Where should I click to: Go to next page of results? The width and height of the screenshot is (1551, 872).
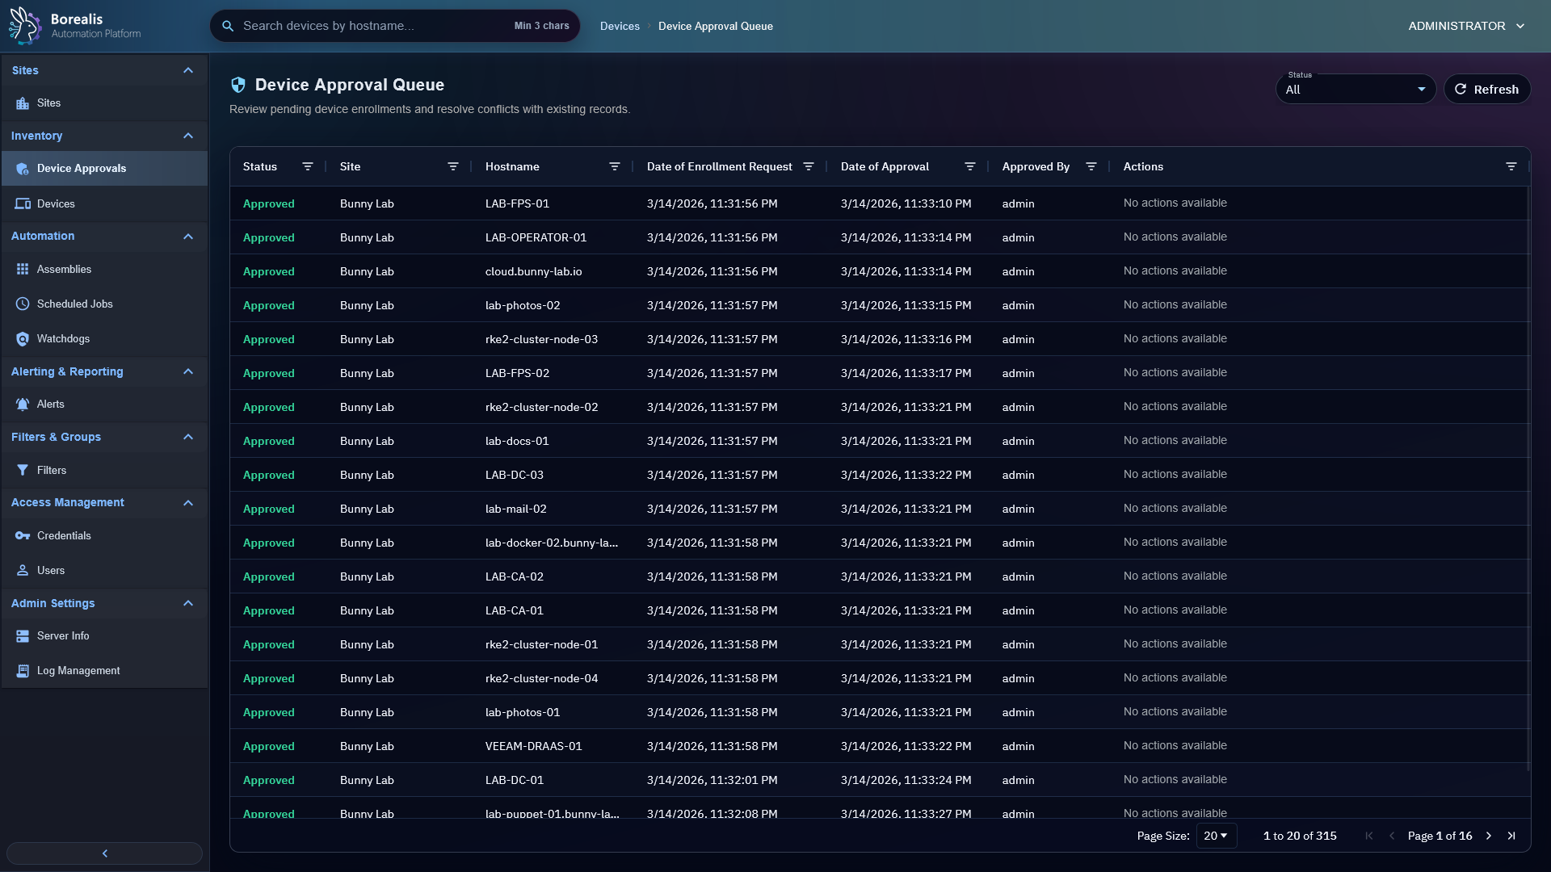pyautogui.click(x=1489, y=836)
